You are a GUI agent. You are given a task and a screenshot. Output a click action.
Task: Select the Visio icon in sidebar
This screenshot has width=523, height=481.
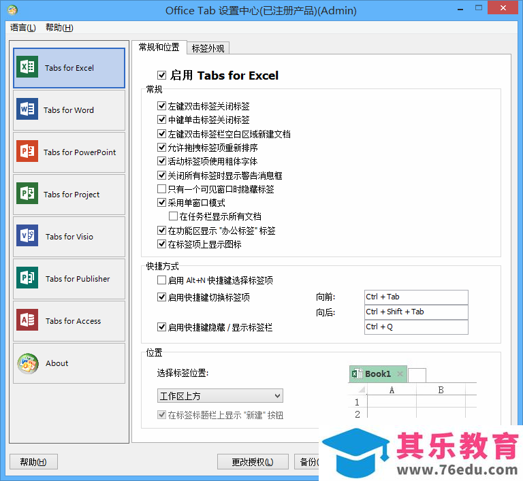pyautogui.click(x=27, y=235)
